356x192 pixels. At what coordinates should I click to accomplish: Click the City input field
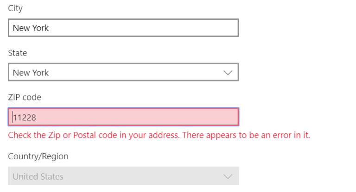[x=123, y=28]
